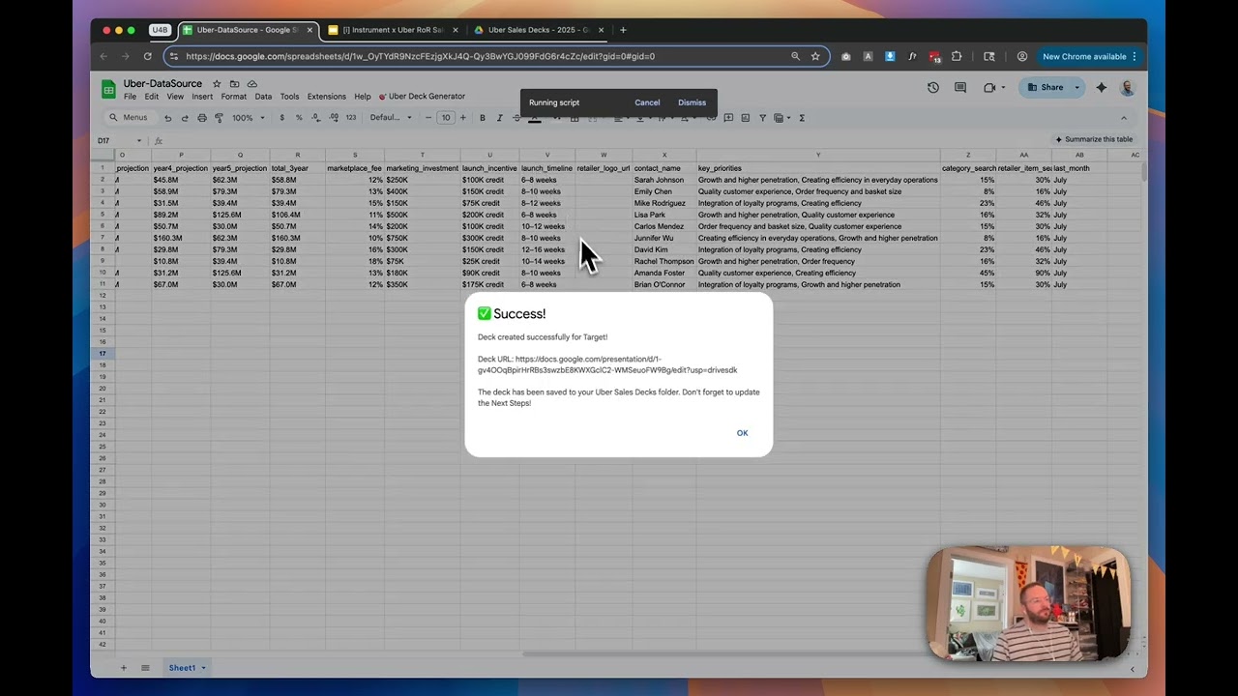The width and height of the screenshot is (1238, 696).
Task: Open the zoom 100% dropdown
Action: coord(249,118)
